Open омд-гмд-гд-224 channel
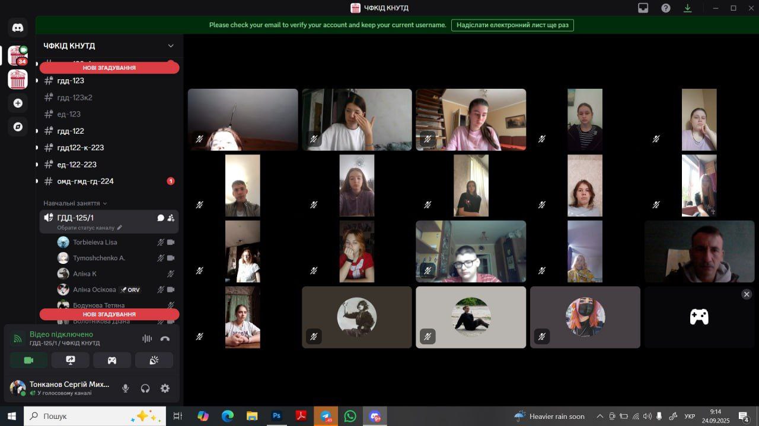 [85, 181]
